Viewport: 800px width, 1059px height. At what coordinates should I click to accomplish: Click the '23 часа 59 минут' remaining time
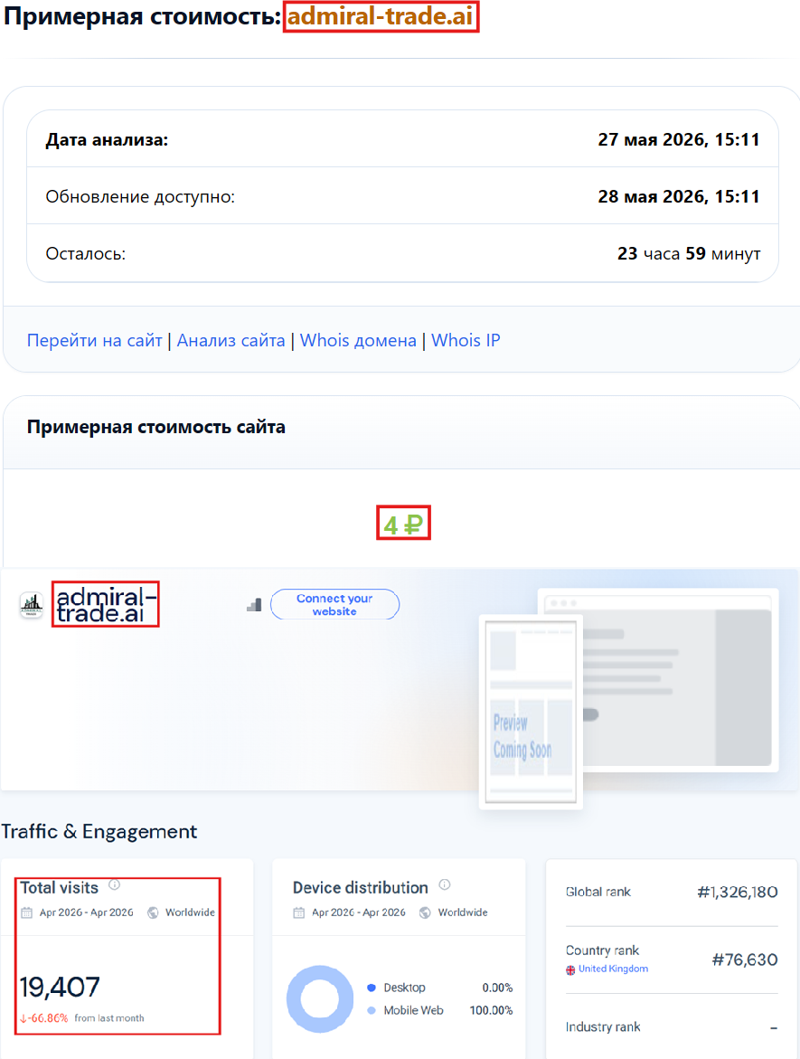coord(689,254)
